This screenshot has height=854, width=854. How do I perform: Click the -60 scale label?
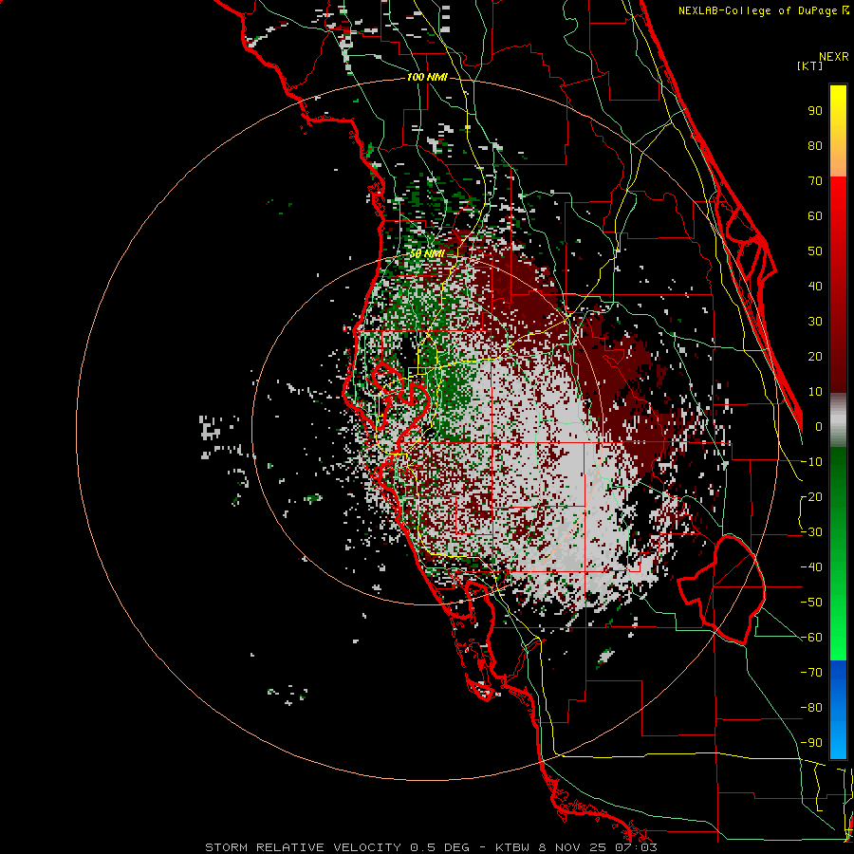811,638
